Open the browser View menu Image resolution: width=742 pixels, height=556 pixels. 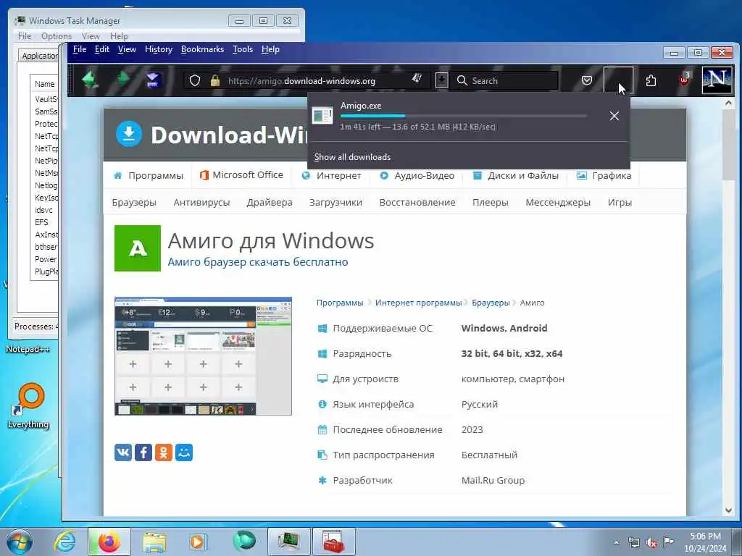tap(127, 49)
